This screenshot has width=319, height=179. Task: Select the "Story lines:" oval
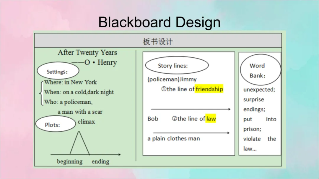(x=177, y=65)
